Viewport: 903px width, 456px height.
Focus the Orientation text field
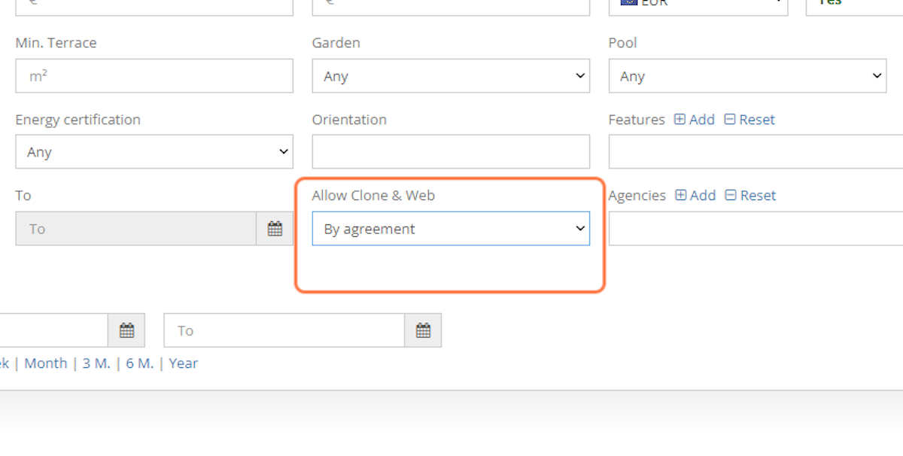point(450,152)
